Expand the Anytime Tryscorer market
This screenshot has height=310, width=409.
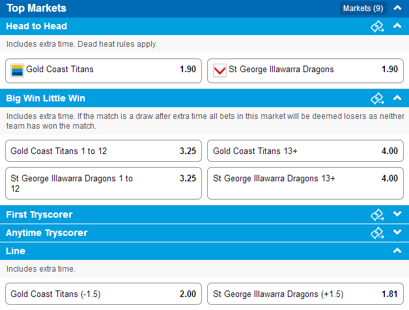(397, 232)
